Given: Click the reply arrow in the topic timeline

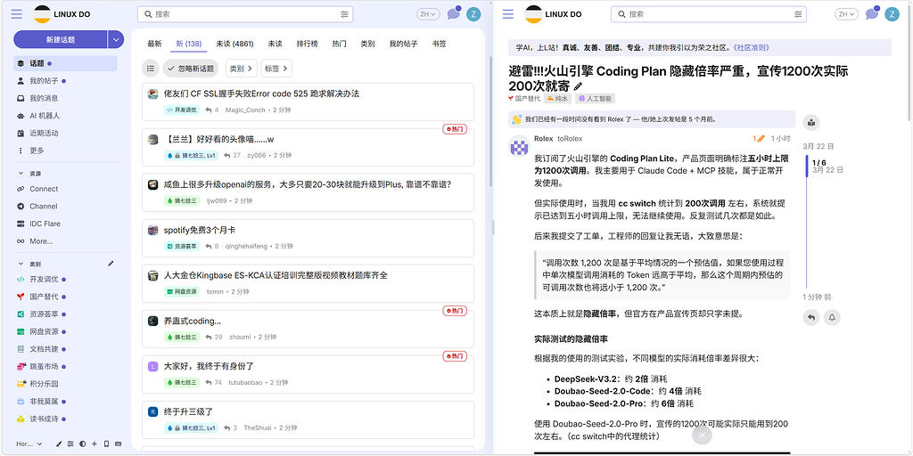Looking at the screenshot, I should click(x=810, y=317).
